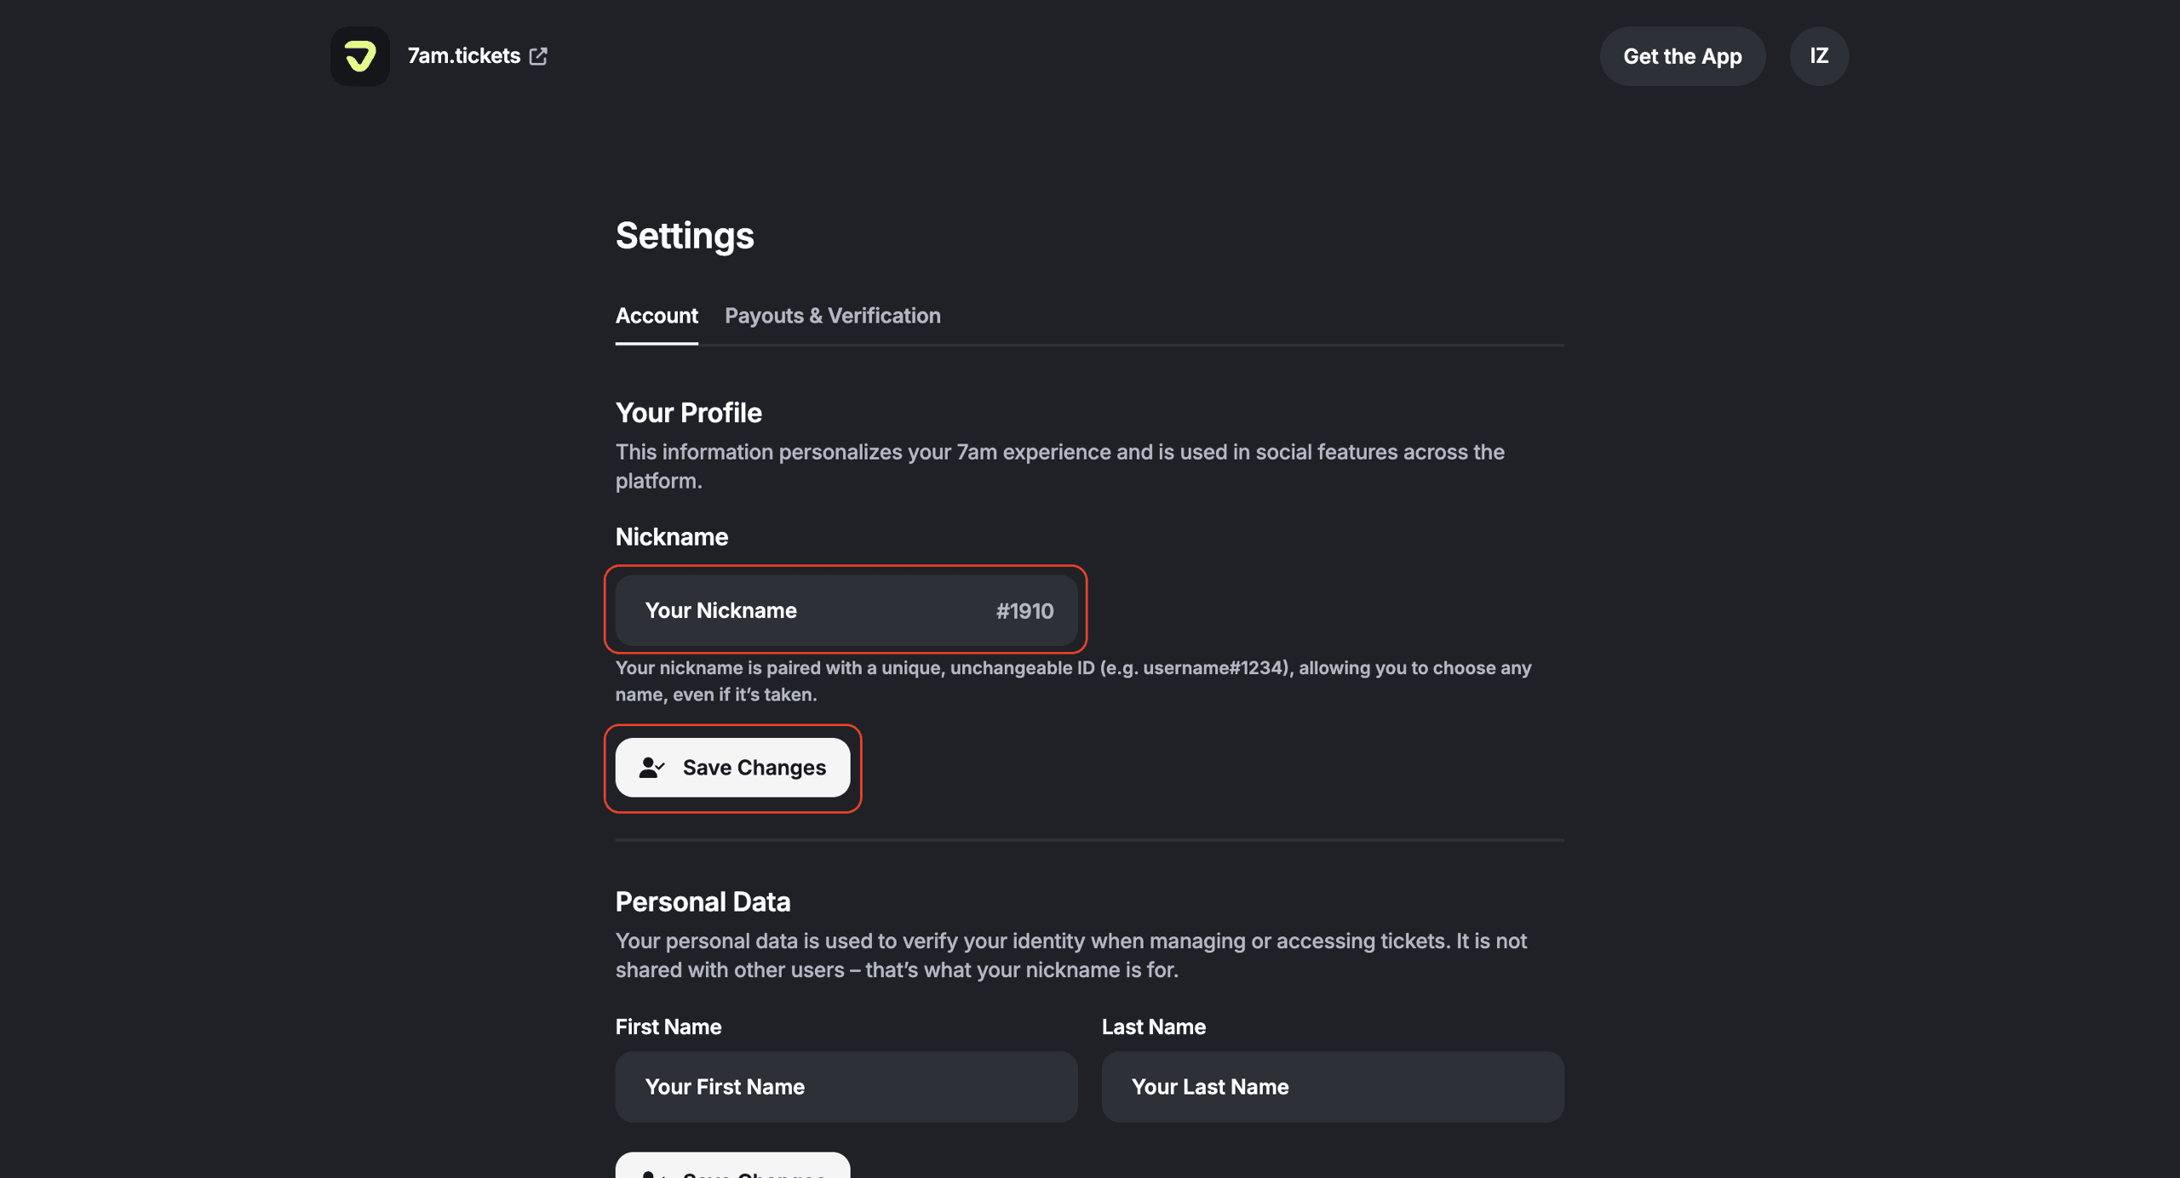The image size is (2180, 1178).
Task: Focus the Your Last Name field
Action: pyautogui.click(x=1332, y=1086)
